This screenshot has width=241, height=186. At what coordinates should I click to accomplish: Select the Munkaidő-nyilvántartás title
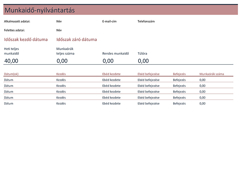tap(40, 10)
